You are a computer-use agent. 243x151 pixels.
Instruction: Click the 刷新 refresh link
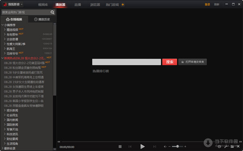coord(217,4)
